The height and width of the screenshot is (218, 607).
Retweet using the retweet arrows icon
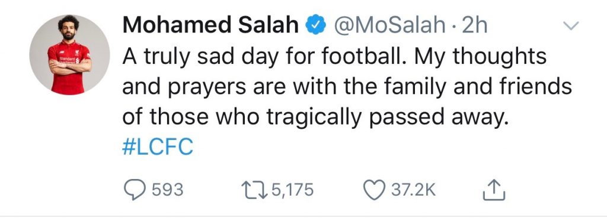coord(254,190)
